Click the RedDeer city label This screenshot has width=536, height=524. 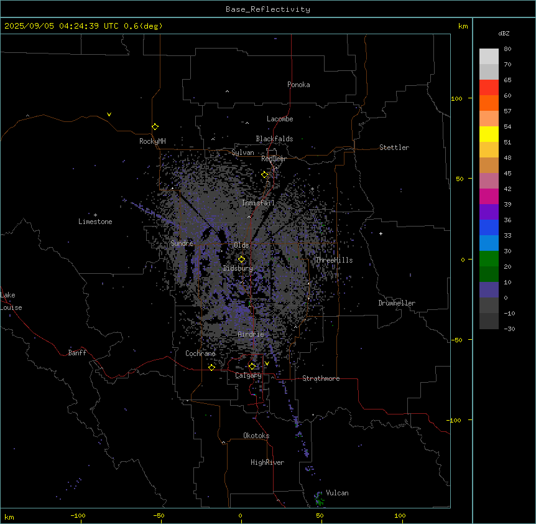click(x=274, y=159)
